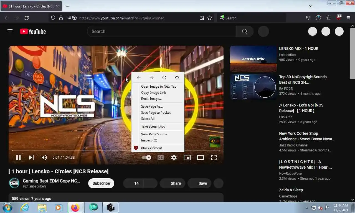
Task: Click the Firefox taskbar icon
Action: coord(75,207)
